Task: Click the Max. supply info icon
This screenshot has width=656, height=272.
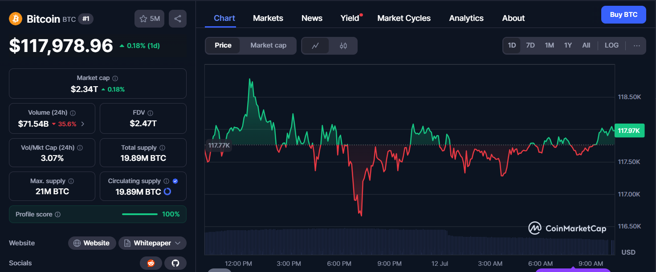Action: click(71, 181)
